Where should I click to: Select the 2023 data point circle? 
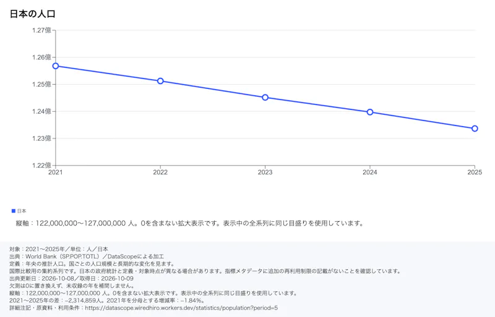(x=265, y=98)
